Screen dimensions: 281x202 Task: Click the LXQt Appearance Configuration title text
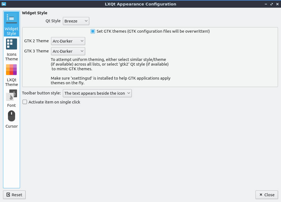pos(140,4)
